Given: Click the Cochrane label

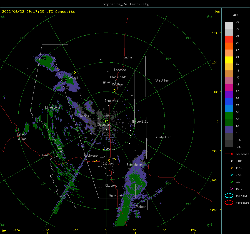Looking at the screenshot, I should coord(91,156).
